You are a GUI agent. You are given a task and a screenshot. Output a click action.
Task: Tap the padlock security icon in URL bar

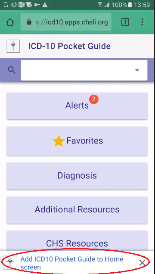point(29,22)
